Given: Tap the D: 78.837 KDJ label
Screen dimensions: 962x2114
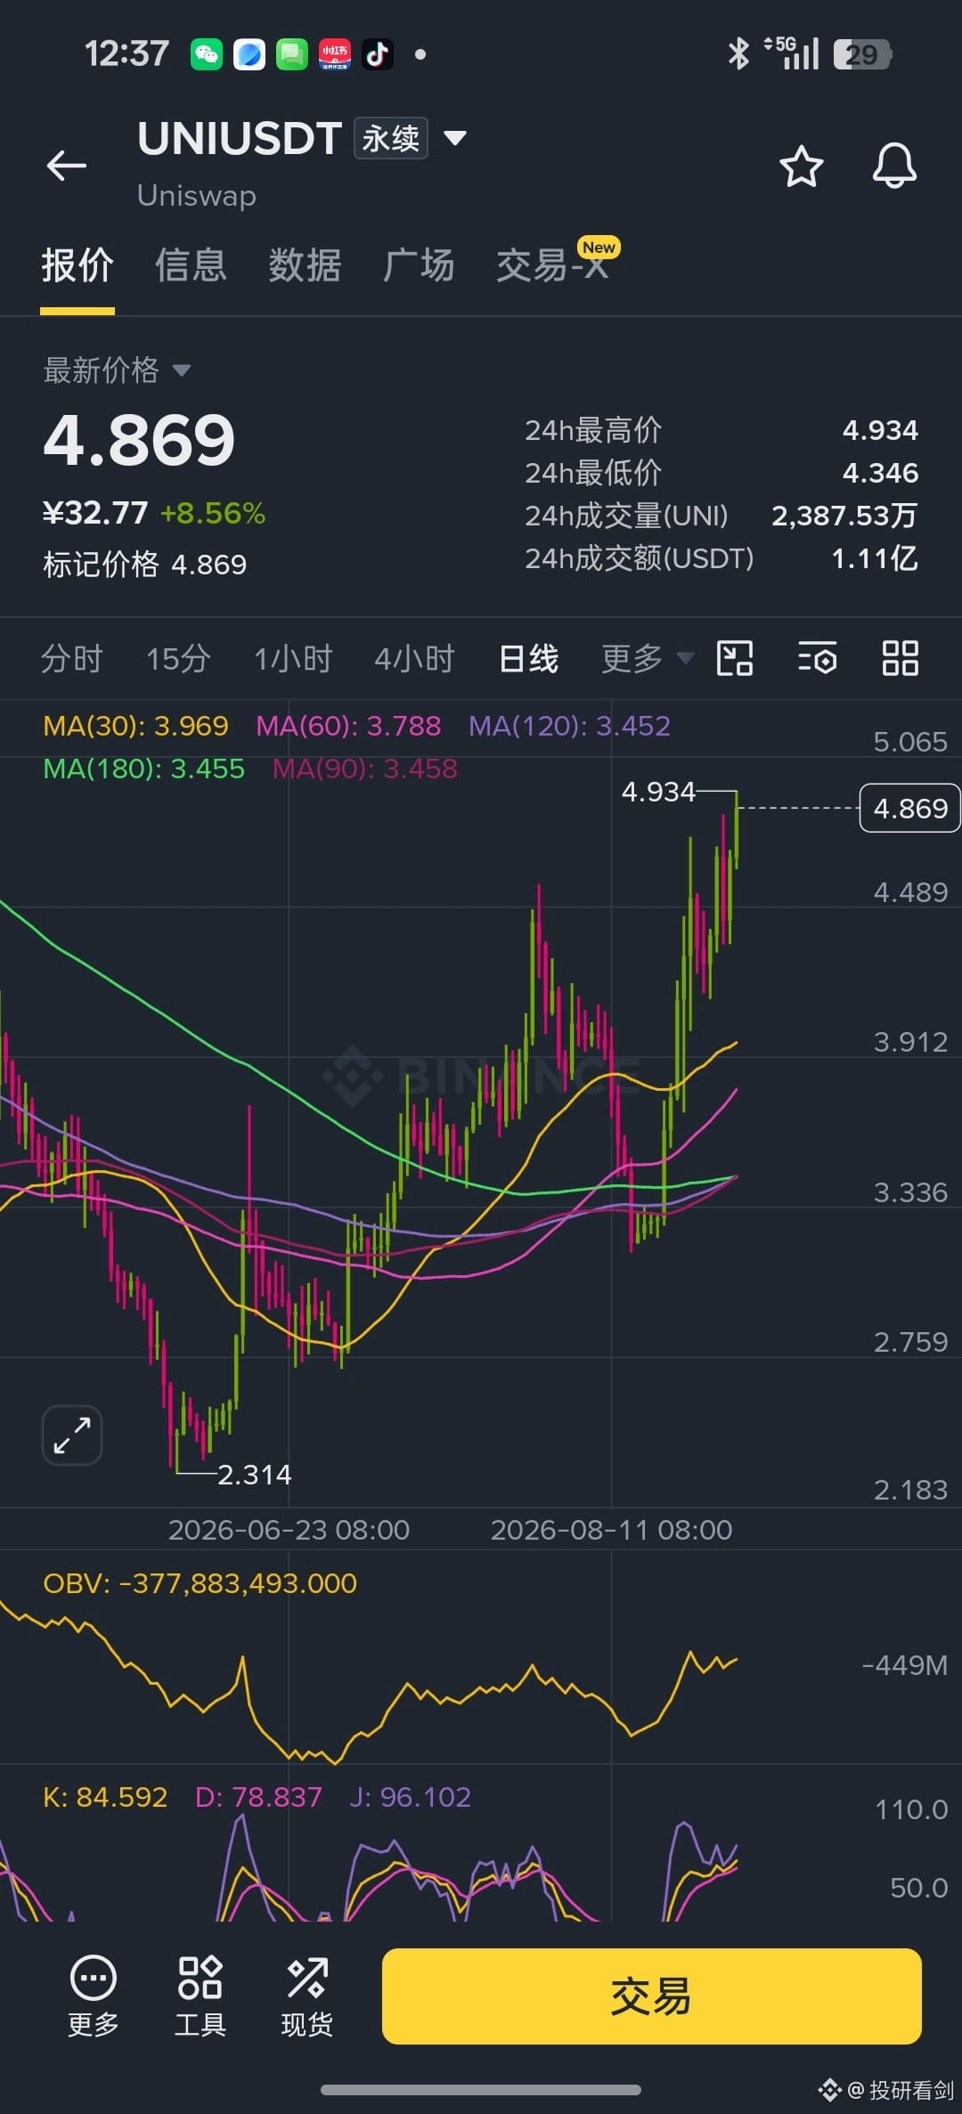Looking at the screenshot, I should click(x=258, y=1797).
